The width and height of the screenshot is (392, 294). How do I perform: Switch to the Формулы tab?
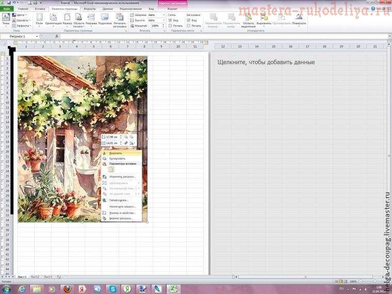point(90,9)
